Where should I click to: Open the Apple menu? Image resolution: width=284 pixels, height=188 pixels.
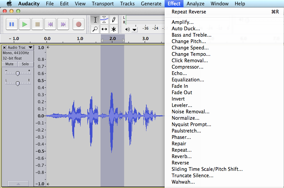point(9,4)
